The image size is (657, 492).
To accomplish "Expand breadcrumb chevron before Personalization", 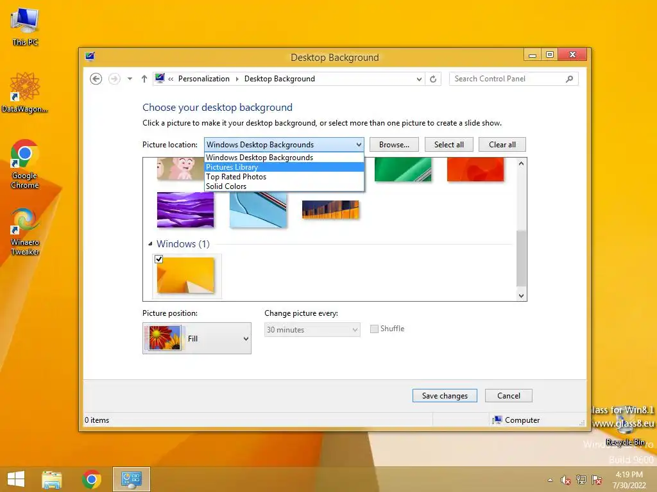I will pos(171,79).
